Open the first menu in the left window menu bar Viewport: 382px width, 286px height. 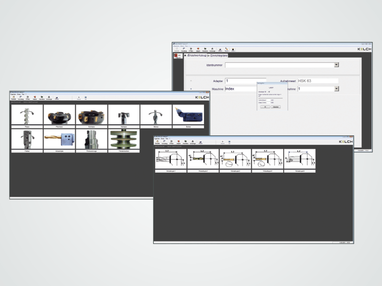(x=13, y=94)
